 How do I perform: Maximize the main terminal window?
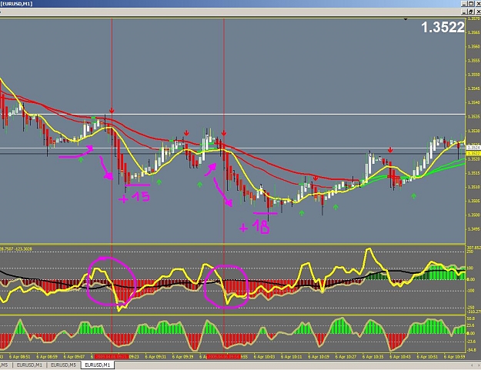pos(472,4)
